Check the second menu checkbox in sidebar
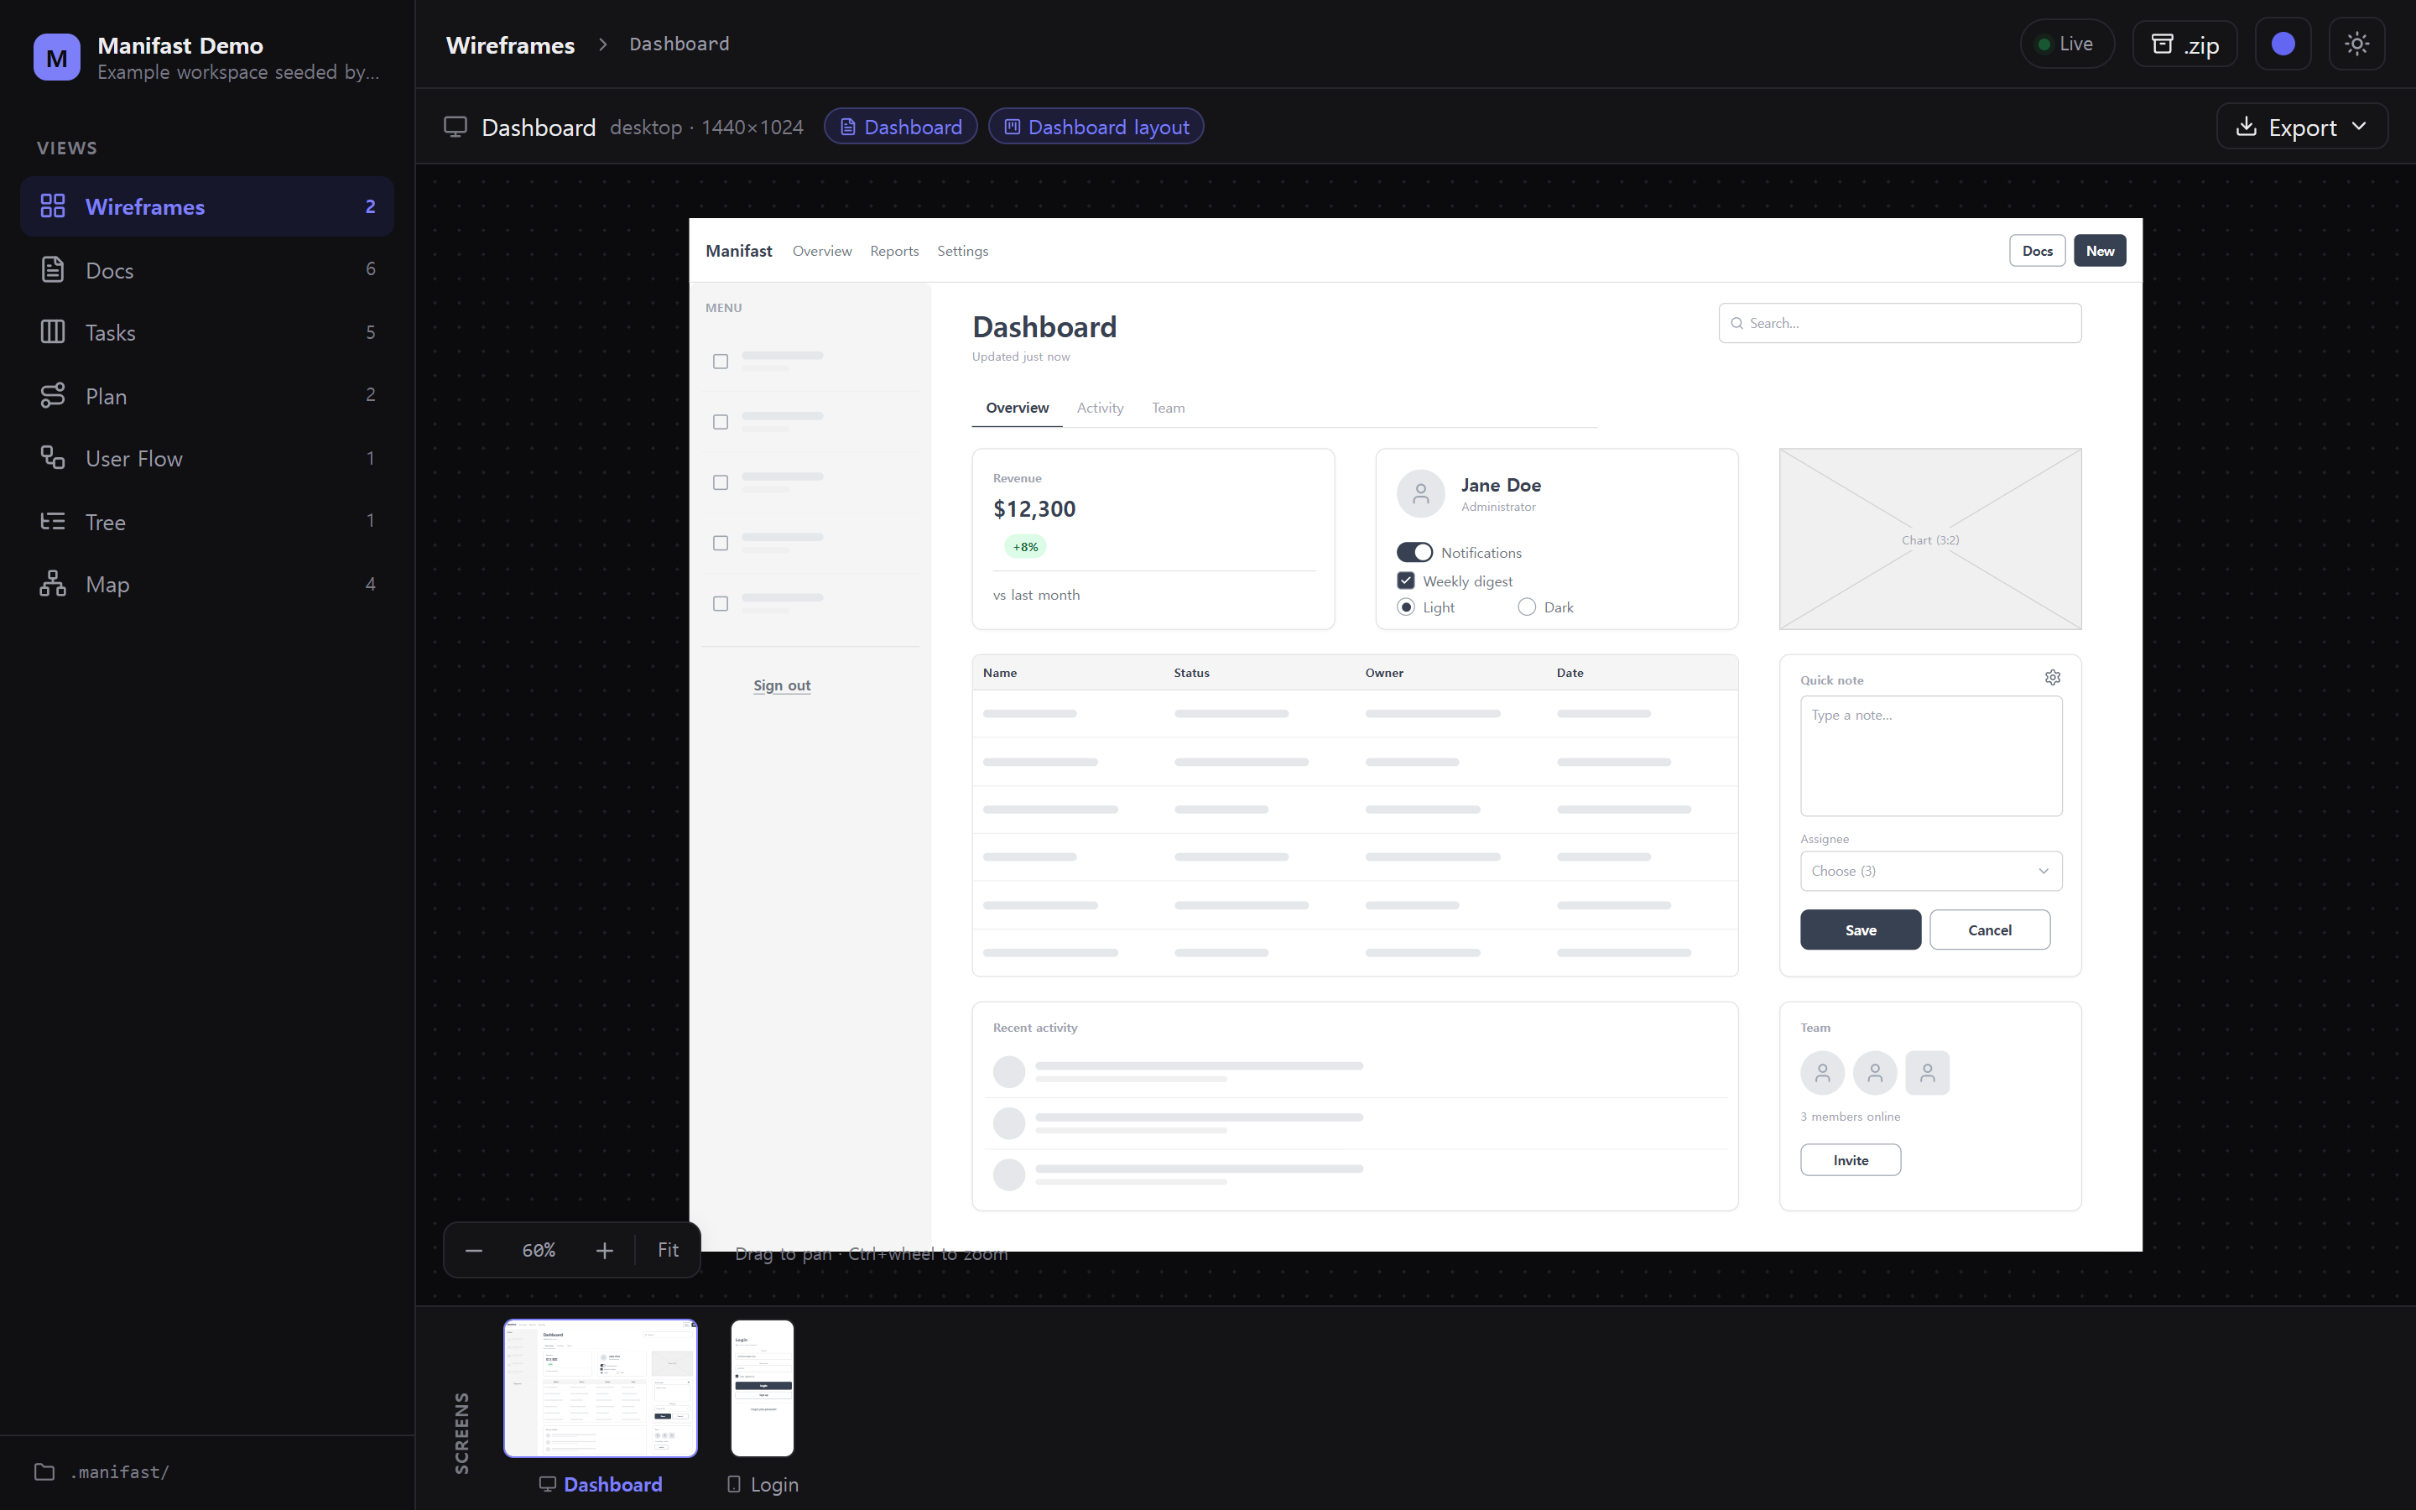The width and height of the screenshot is (2416, 1510). pyautogui.click(x=721, y=421)
